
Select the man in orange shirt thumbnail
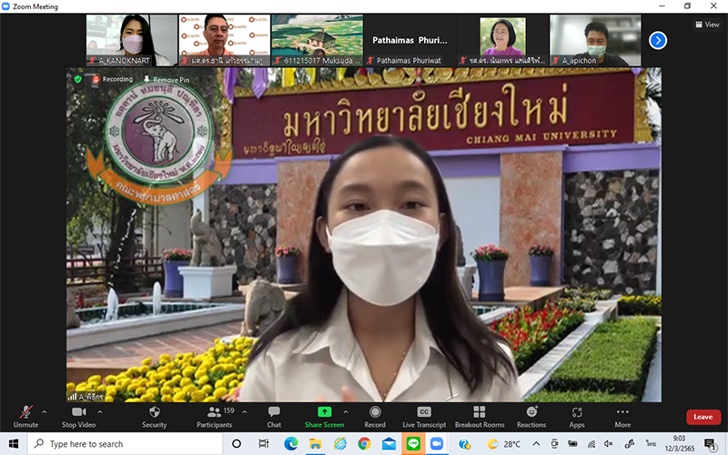coord(224,40)
